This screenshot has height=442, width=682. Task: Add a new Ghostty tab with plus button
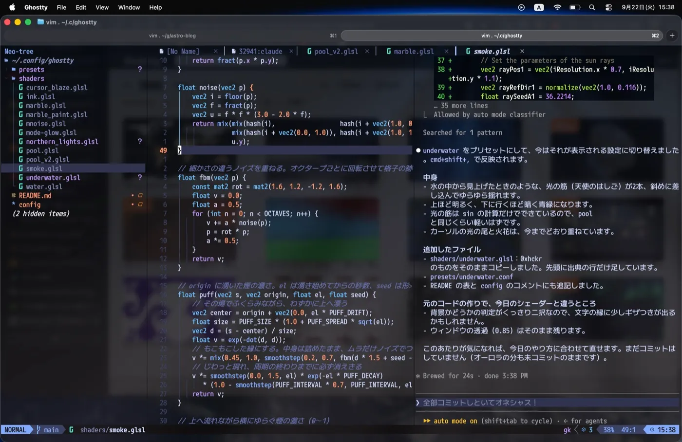[672, 36]
